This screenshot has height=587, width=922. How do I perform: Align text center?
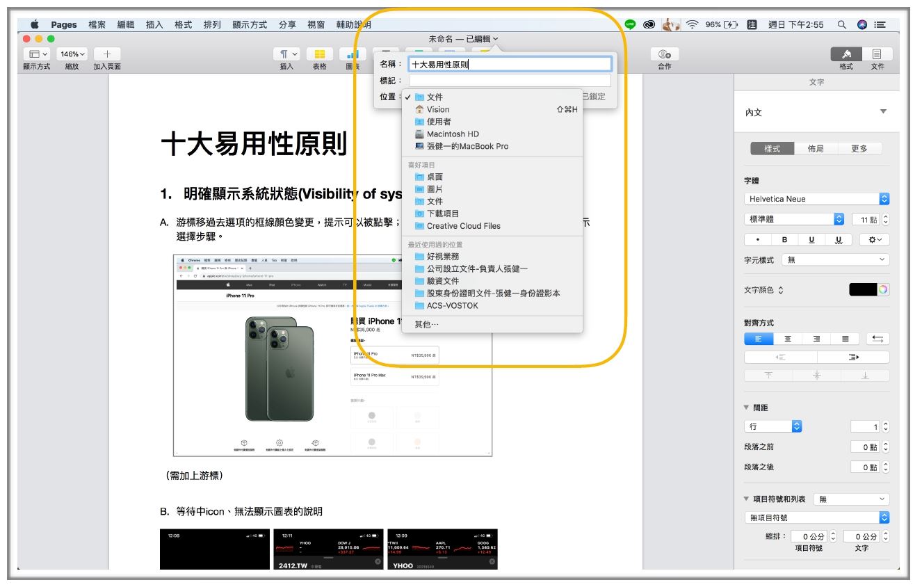coord(788,339)
